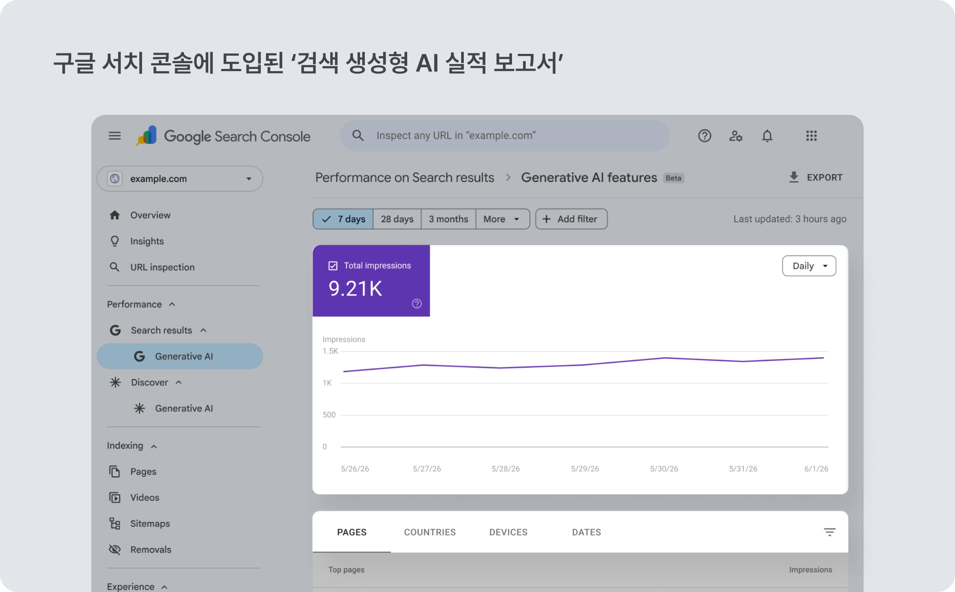Switch to the COUNTRIES tab
Image resolution: width=955 pixels, height=592 pixels.
tap(430, 532)
